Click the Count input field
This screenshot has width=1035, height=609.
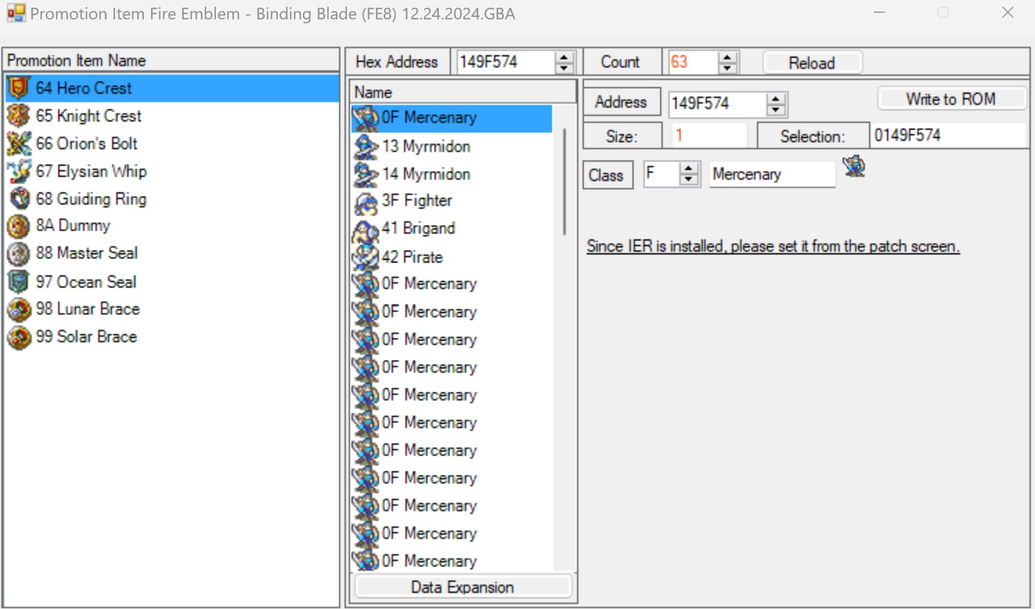point(692,61)
